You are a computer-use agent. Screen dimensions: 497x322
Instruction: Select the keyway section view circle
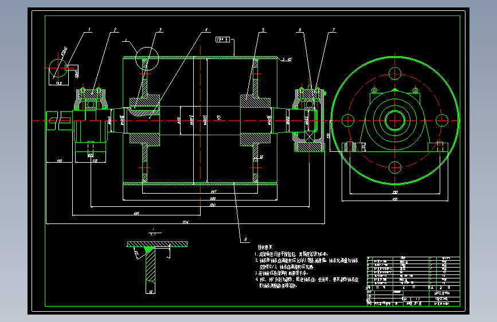58,68
